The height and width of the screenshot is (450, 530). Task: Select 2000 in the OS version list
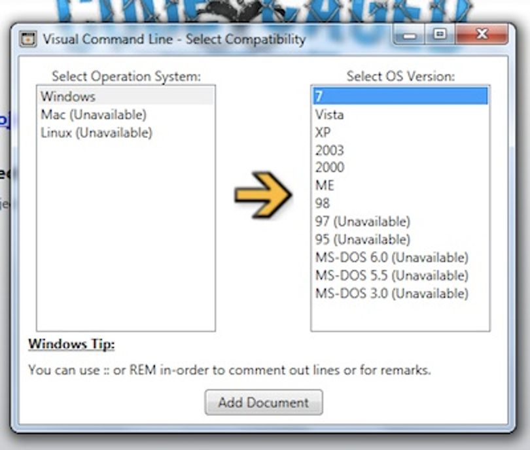pyautogui.click(x=400, y=167)
